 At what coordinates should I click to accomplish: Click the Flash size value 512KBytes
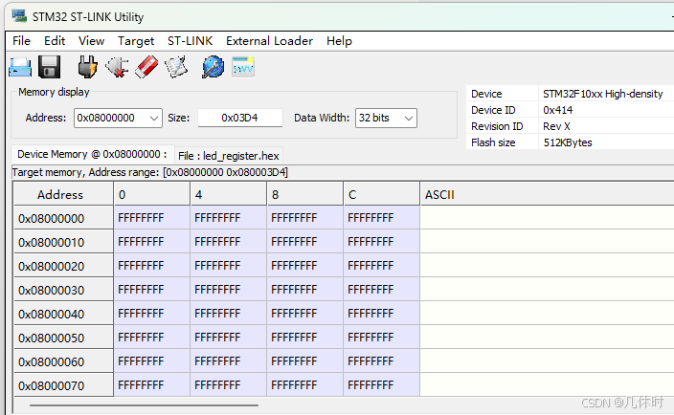tap(568, 142)
